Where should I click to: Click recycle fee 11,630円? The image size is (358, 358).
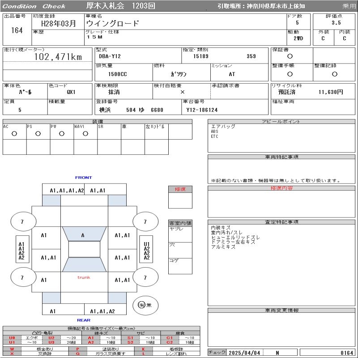point(331,92)
